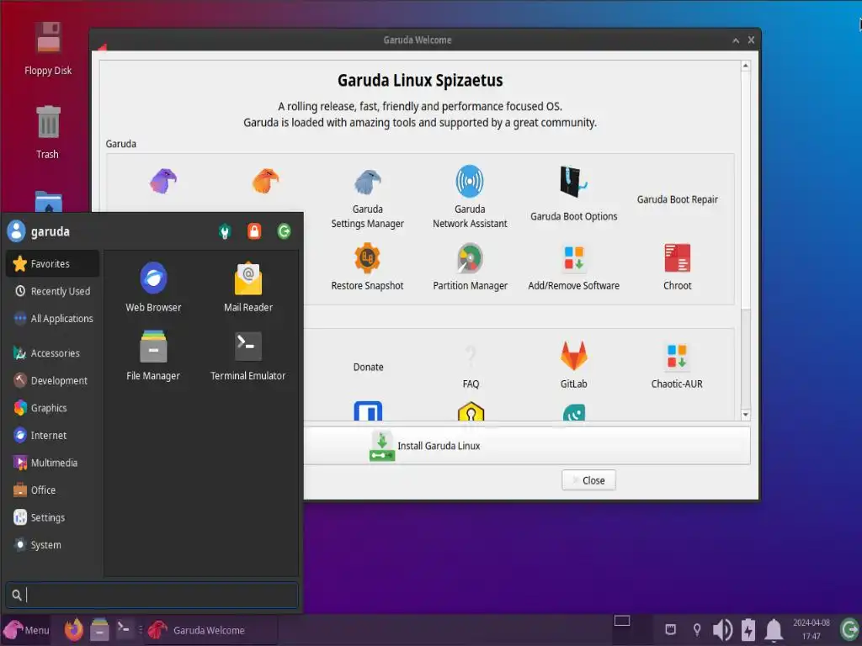Screen dimensions: 862x646
Task: Click the garuda user avatar
Action: 17,231
